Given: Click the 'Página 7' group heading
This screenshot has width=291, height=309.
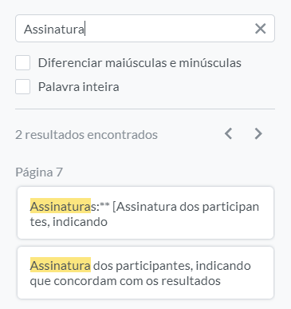Looking at the screenshot, I should 39,172.
